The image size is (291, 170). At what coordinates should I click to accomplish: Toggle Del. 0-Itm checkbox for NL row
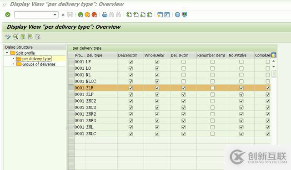tap(183, 75)
